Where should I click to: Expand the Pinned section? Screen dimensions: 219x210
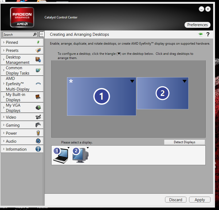pyautogui.click(x=4, y=42)
